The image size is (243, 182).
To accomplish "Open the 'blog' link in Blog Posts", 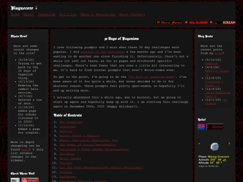I will pos(219,53).
